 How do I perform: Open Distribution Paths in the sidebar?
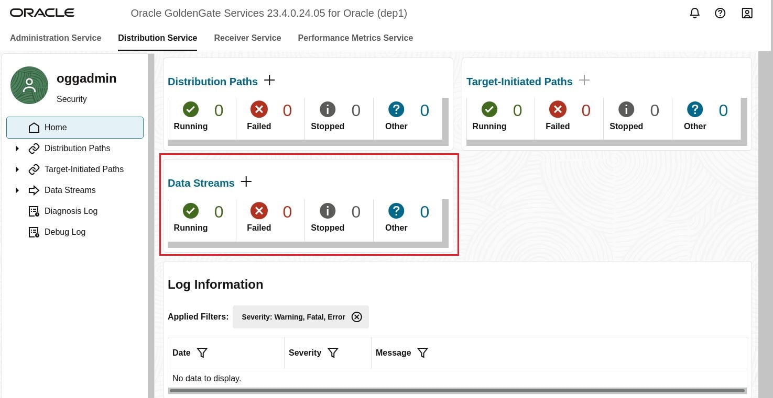77,149
